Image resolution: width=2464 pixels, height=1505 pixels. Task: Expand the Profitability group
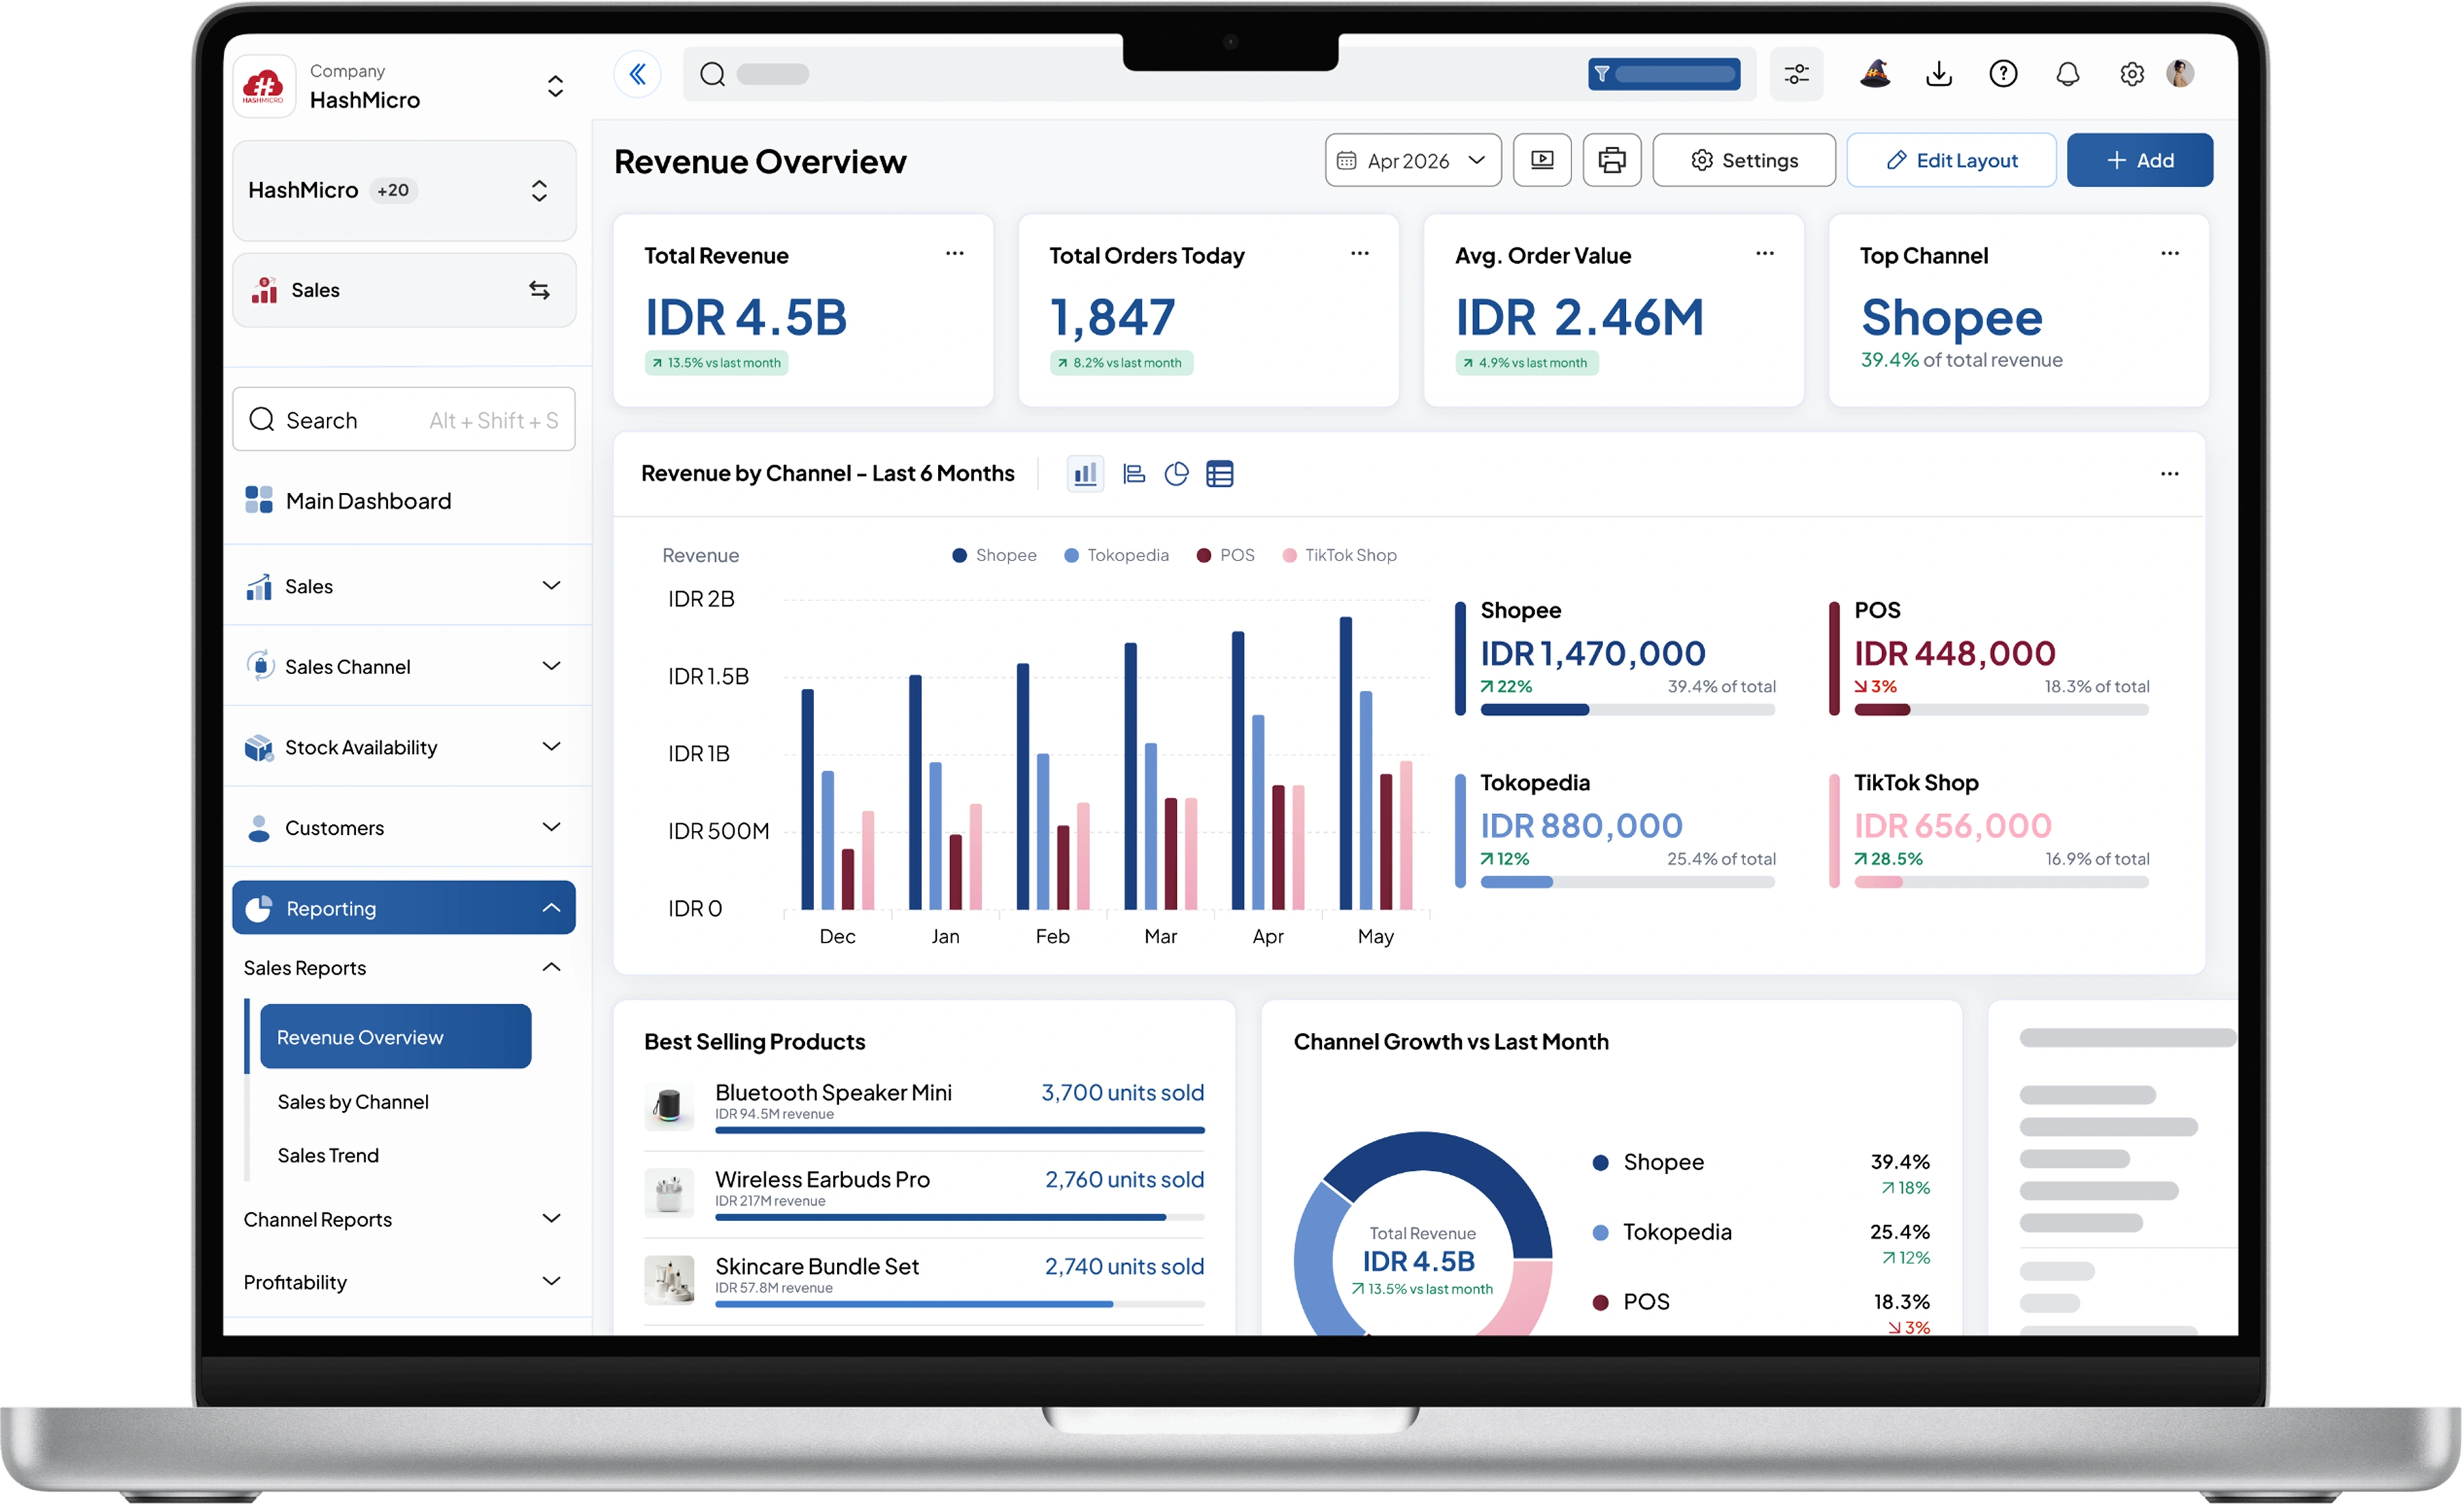[x=551, y=1282]
